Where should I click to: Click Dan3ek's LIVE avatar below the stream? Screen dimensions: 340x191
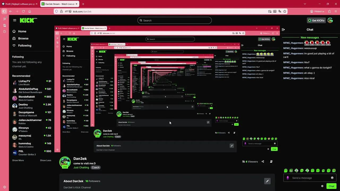(x=65, y=163)
